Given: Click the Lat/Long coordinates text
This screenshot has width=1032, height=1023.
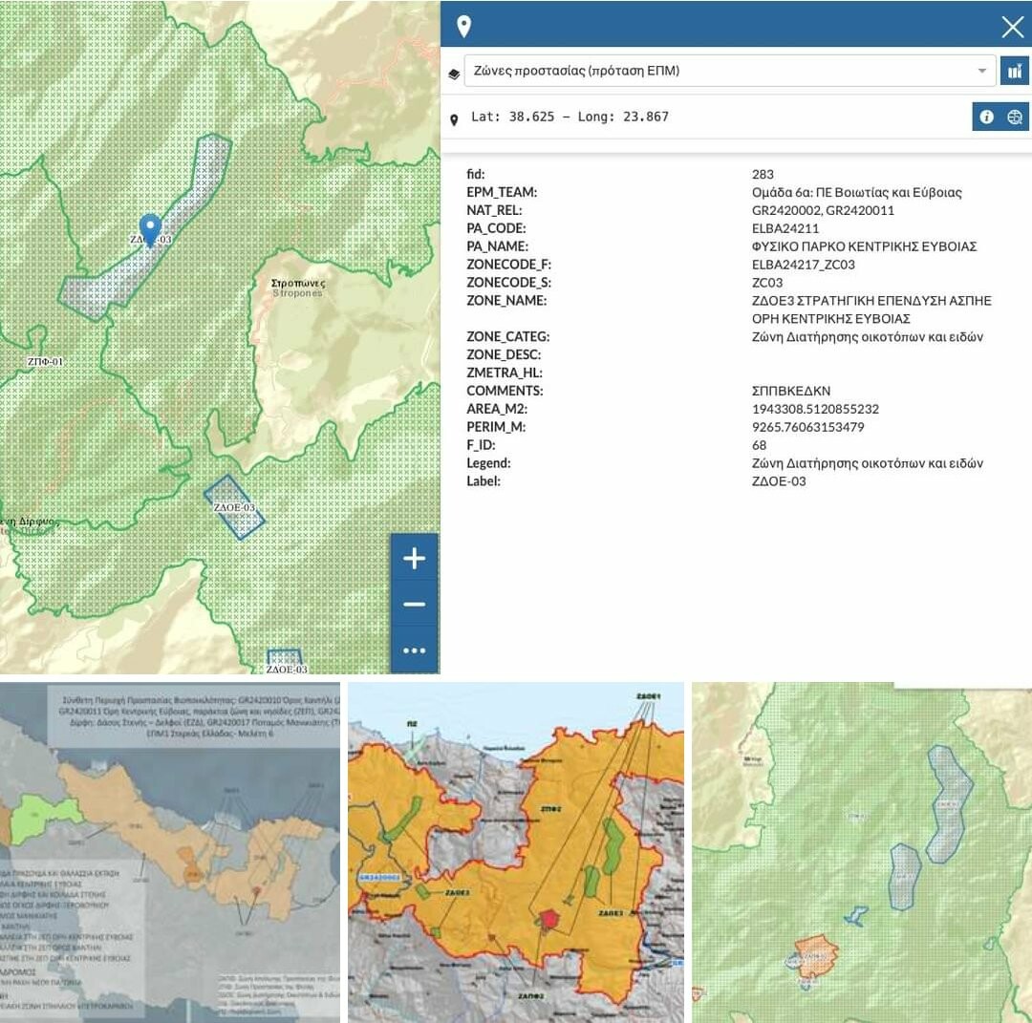Looking at the screenshot, I should tap(570, 117).
